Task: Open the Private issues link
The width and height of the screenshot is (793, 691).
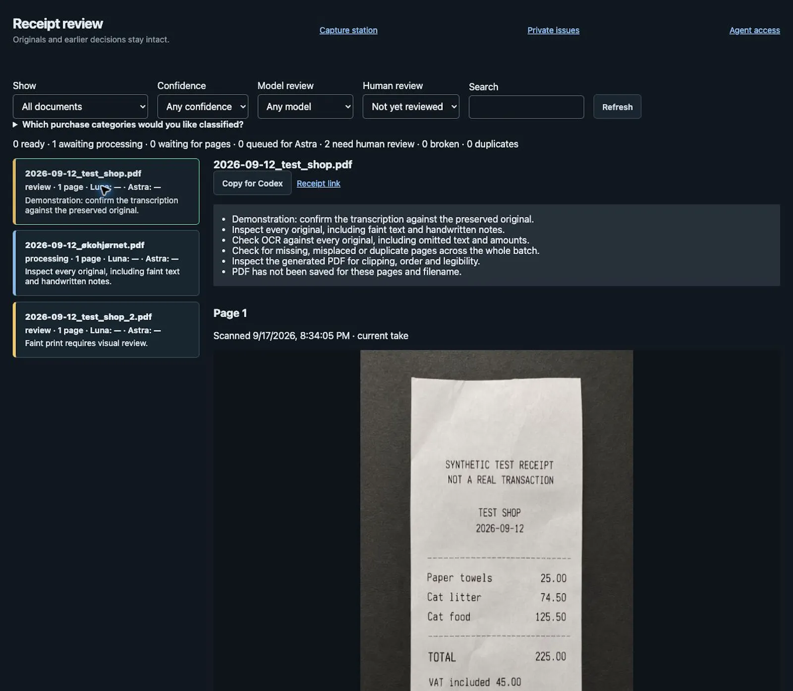Action: tap(553, 30)
